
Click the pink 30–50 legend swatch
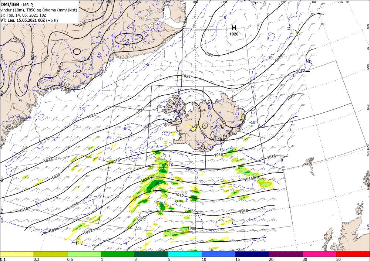click(320, 254)
